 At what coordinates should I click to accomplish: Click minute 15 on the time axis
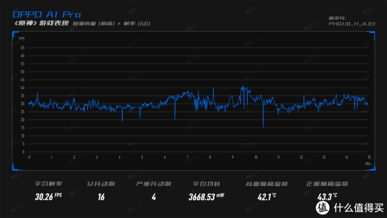pyautogui.click(x=369, y=157)
